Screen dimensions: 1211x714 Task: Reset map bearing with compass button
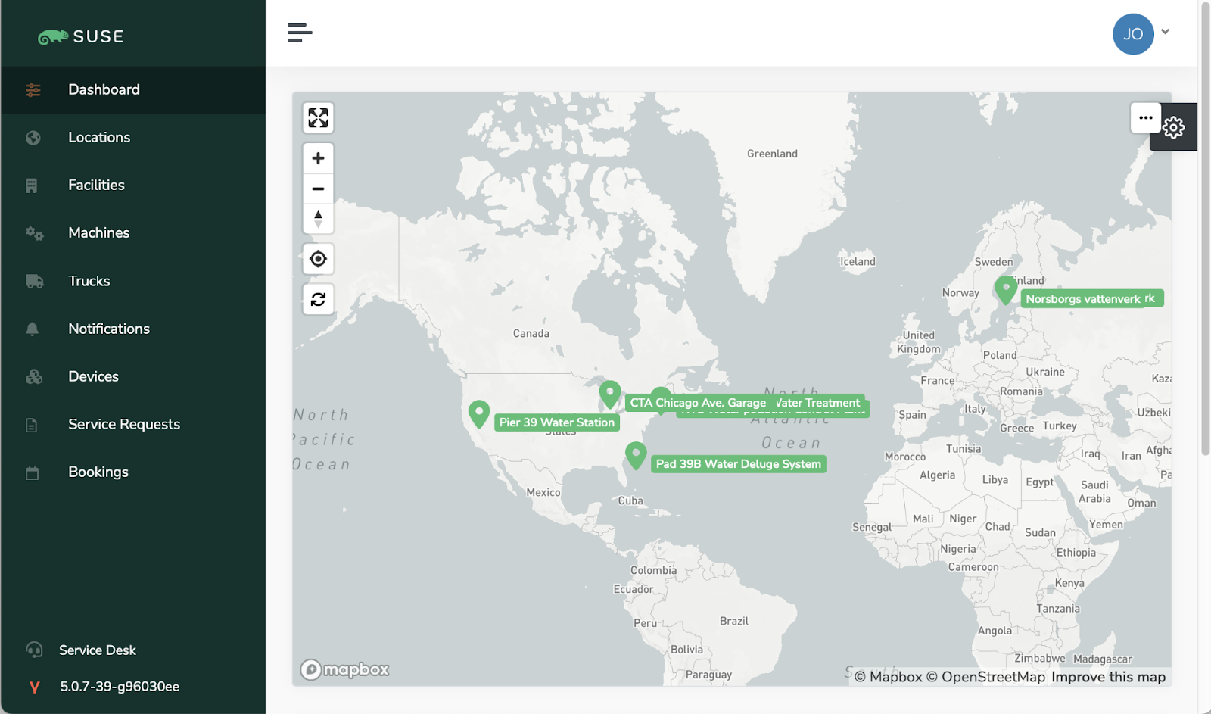coord(318,219)
